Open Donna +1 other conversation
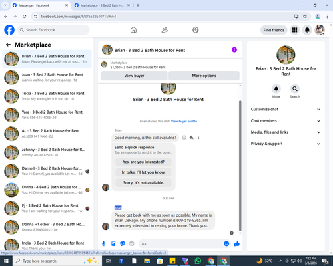Screen dimensions: 333x266 click(47, 227)
